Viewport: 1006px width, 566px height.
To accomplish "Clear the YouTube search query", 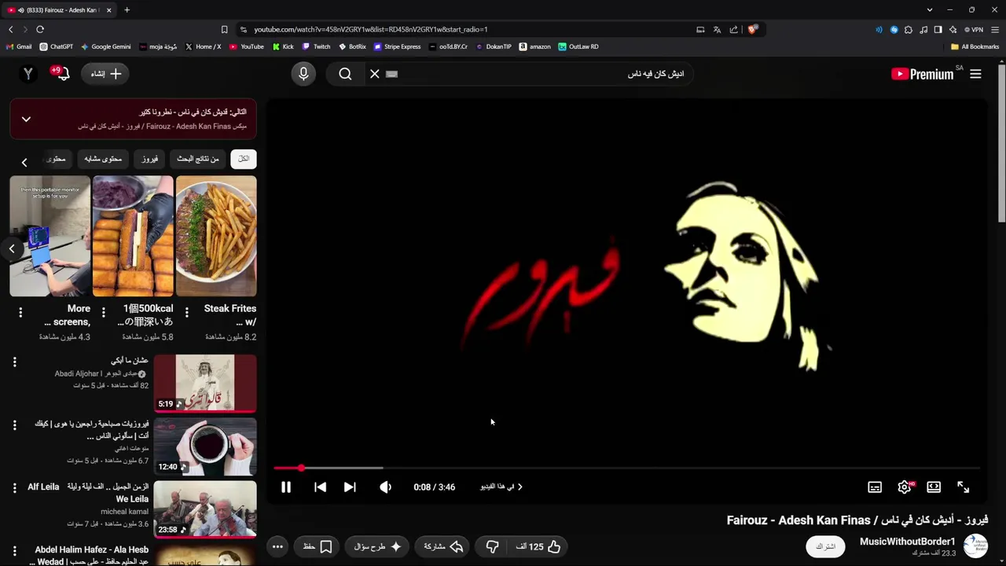I will 375,74.
